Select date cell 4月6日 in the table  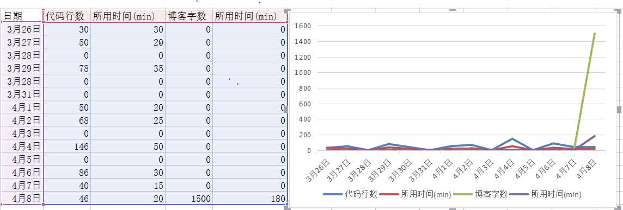[22, 173]
